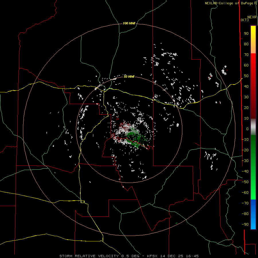Click the [KT] units label

coord(245,20)
